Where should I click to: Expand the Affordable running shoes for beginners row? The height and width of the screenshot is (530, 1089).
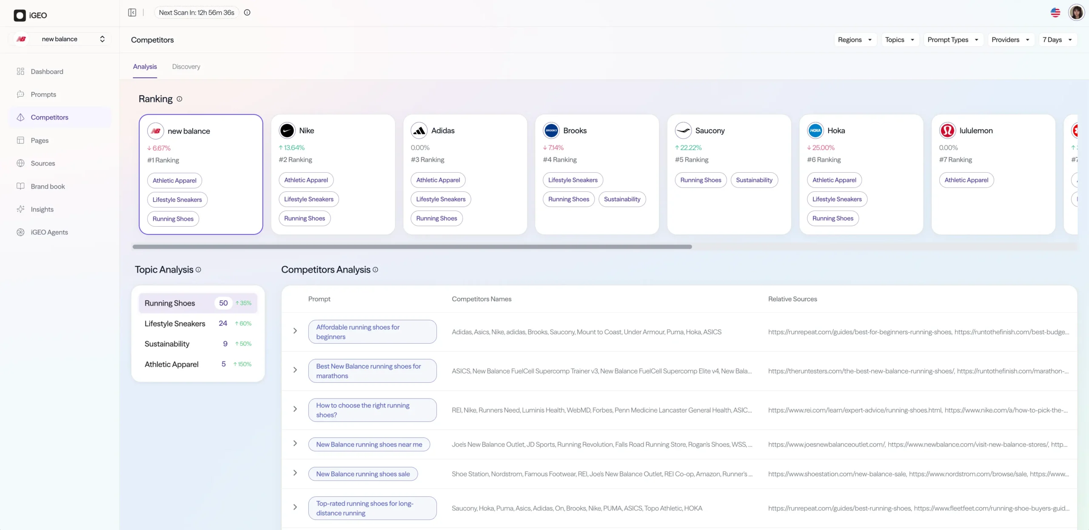pos(295,331)
